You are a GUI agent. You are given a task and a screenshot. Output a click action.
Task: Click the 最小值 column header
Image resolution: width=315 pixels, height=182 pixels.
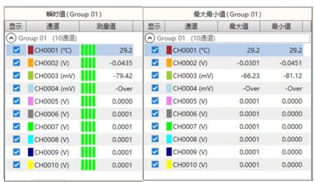tap(281, 26)
